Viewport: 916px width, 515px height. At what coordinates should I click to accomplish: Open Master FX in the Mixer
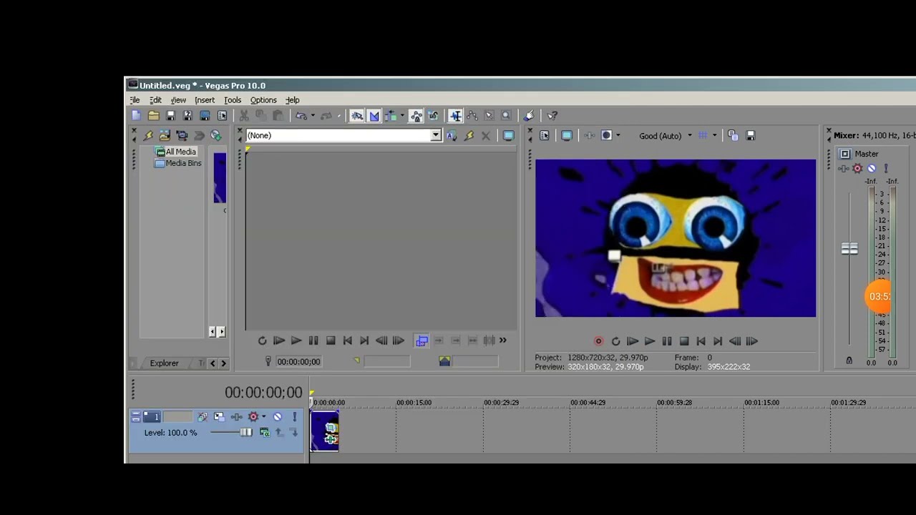point(844,169)
